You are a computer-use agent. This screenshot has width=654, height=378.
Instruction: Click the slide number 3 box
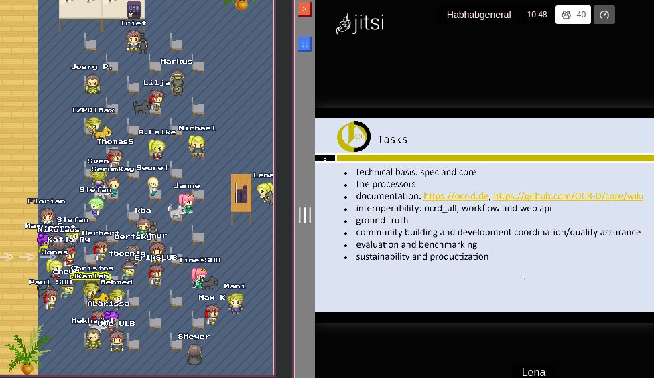tap(325, 158)
